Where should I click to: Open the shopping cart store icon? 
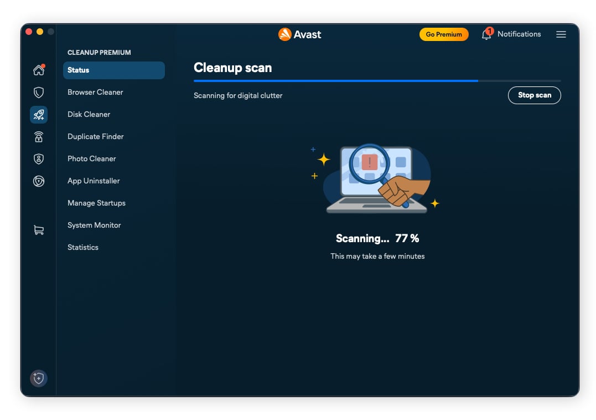[x=39, y=230]
